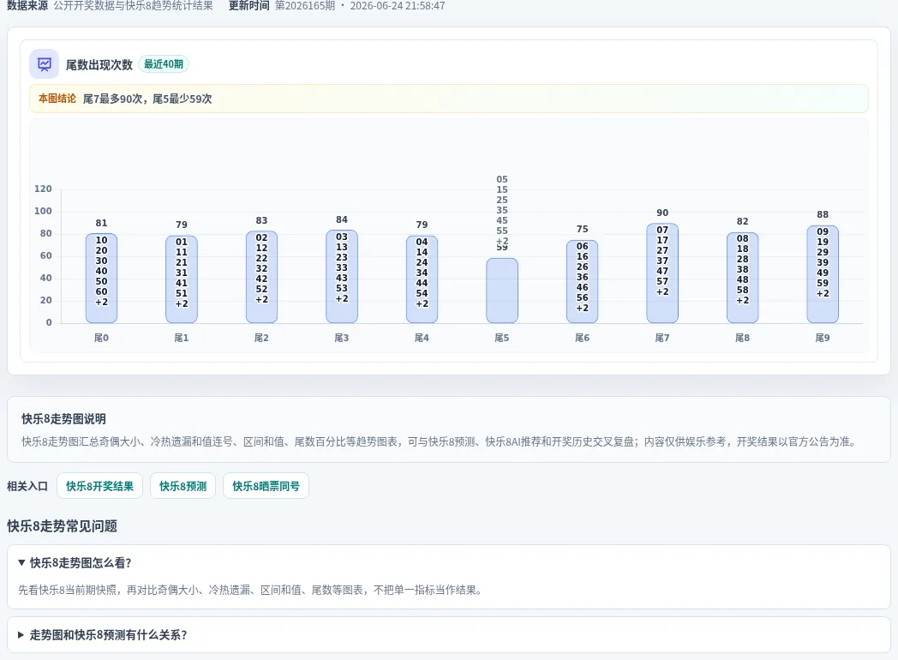Image resolution: width=898 pixels, height=660 pixels.
Task: Click the 120 y-axis tick label
Action: point(43,189)
